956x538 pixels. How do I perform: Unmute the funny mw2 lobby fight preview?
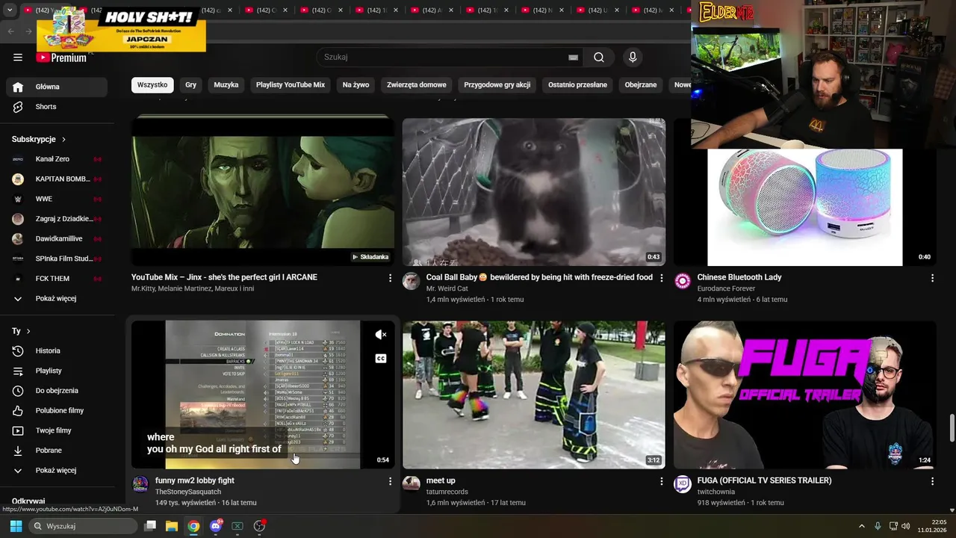pyautogui.click(x=381, y=335)
